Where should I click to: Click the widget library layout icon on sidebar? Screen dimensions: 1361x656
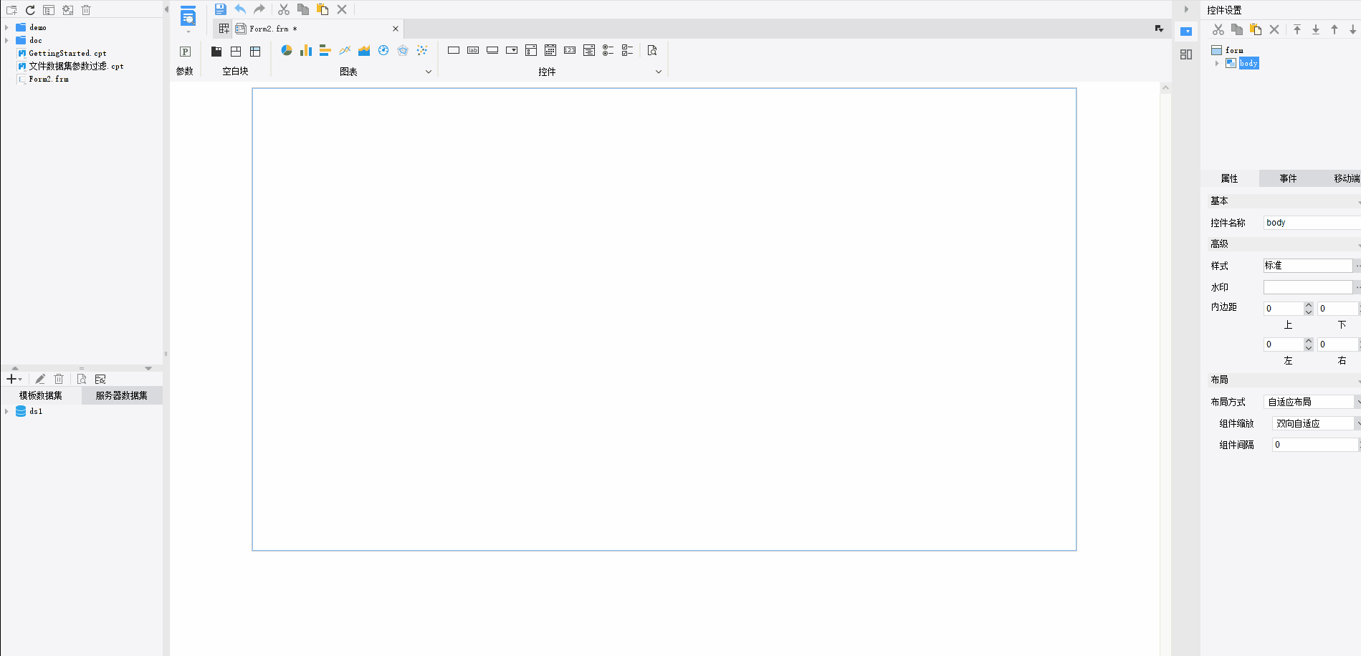[x=1186, y=54]
